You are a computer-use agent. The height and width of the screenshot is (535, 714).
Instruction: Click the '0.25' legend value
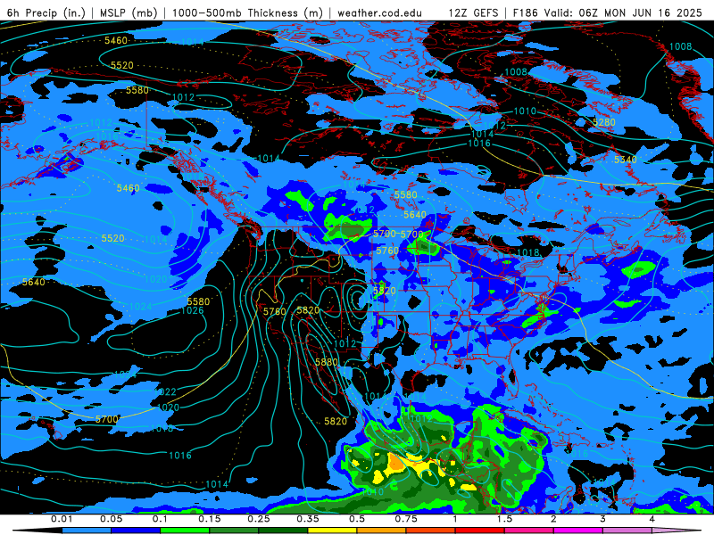click(x=259, y=519)
